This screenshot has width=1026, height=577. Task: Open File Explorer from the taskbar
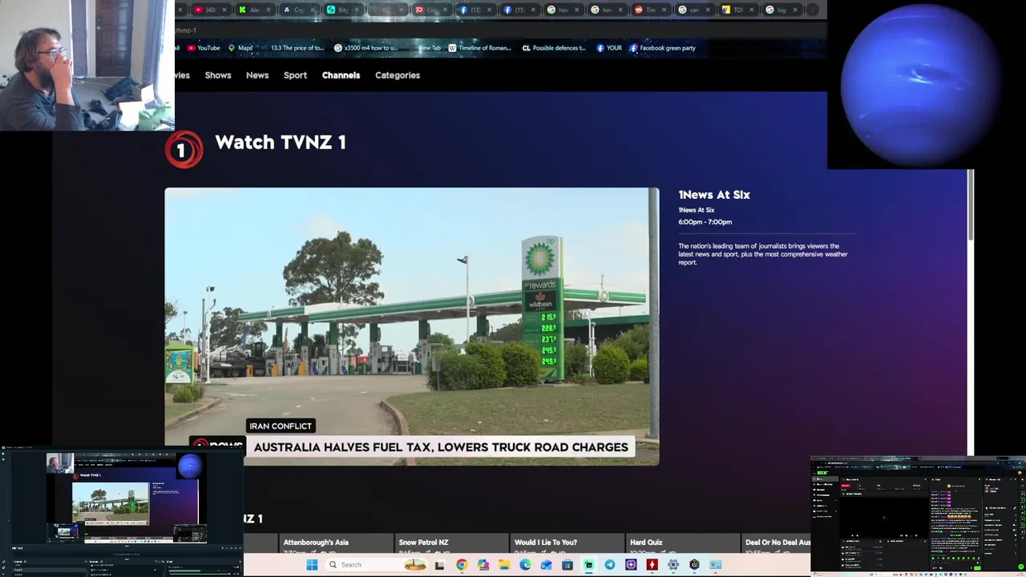(504, 565)
